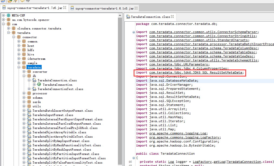
Task: Close the sqoop-connector-teradata-1.7c6.jar tab
Action: [x=65, y=8]
